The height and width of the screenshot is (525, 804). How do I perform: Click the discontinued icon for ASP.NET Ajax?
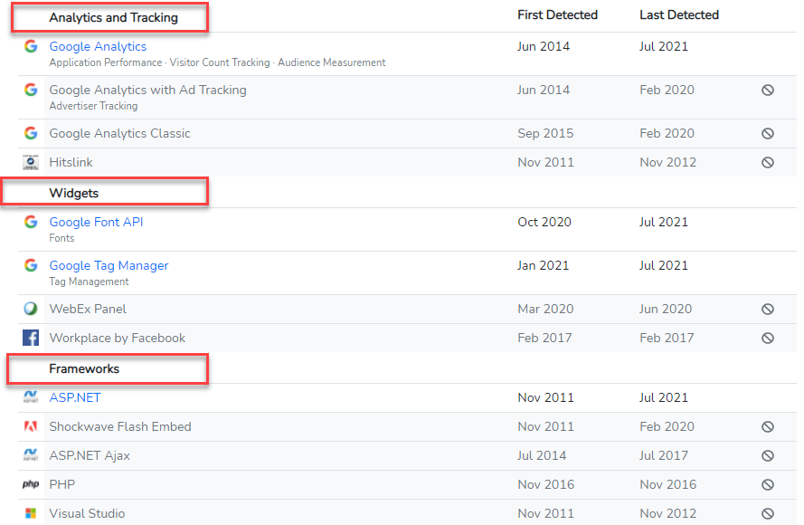tap(768, 455)
